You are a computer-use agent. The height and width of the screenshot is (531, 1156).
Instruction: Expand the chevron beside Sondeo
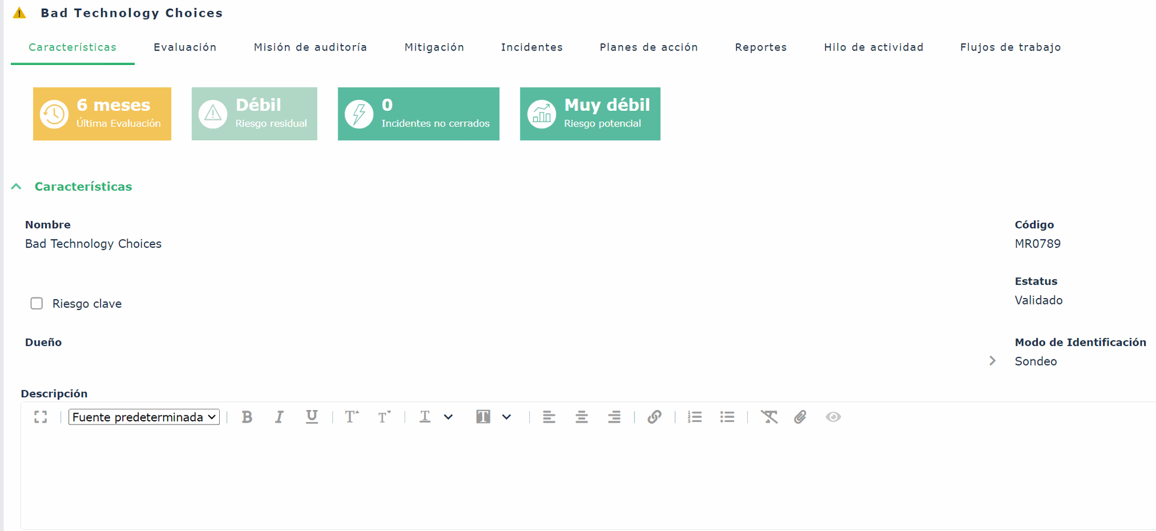(x=992, y=361)
